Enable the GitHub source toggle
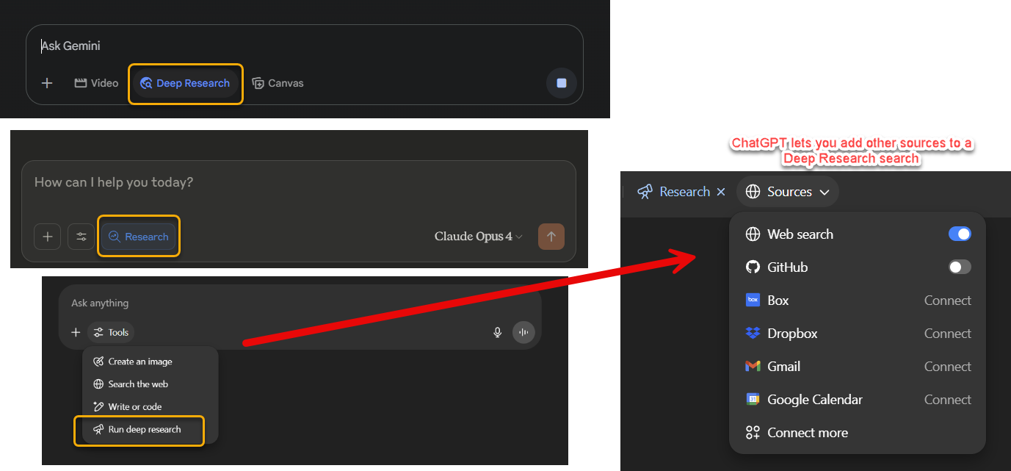This screenshot has height=471, width=1011. pos(960,267)
